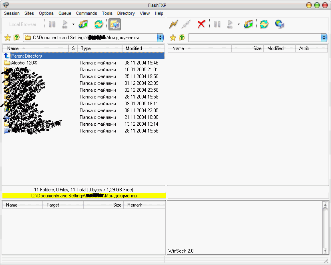Sort remote files by the Size column

tap(248, 48)
